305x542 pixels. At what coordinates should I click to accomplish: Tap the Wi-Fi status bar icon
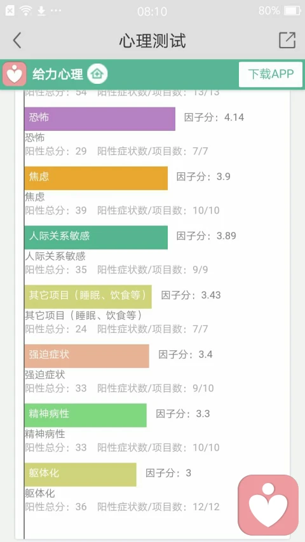[x=25, y=11]
